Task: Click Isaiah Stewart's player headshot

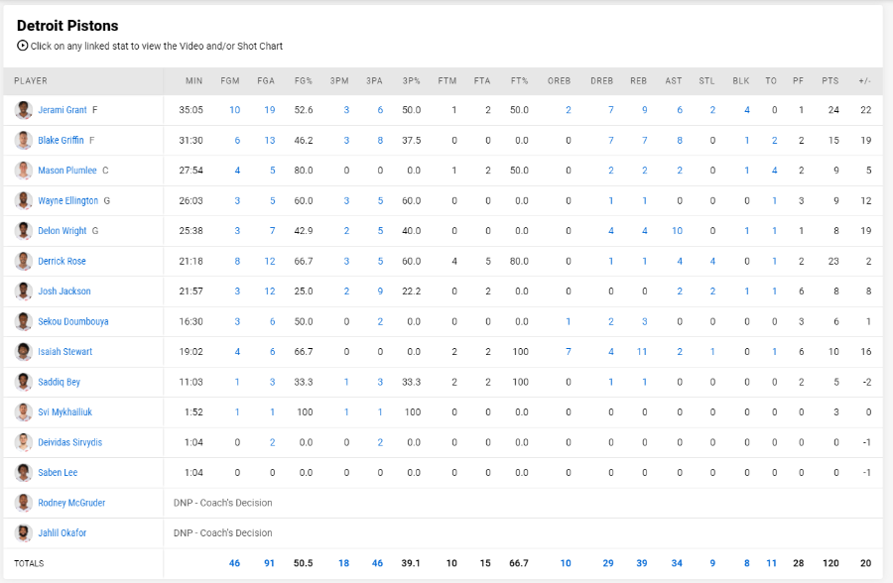Action: 24,351
